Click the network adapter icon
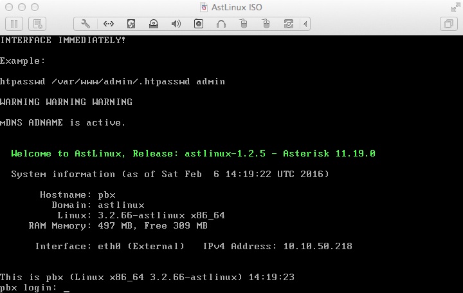 pos(109,24)
